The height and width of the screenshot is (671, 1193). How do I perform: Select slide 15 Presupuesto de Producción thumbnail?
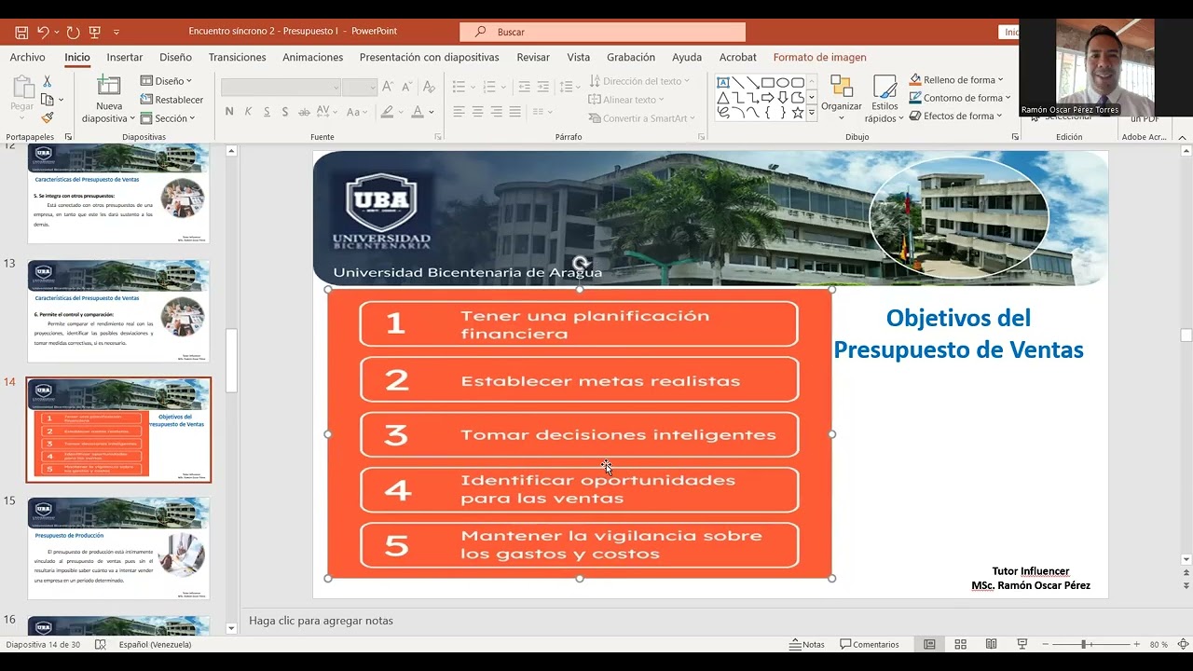coord(118,549)
